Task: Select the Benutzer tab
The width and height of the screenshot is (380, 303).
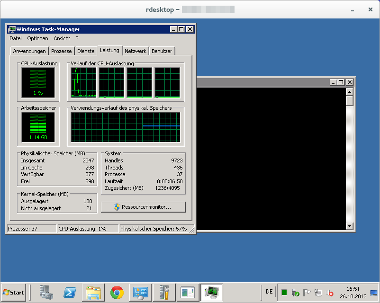Action: click(162, 51)
